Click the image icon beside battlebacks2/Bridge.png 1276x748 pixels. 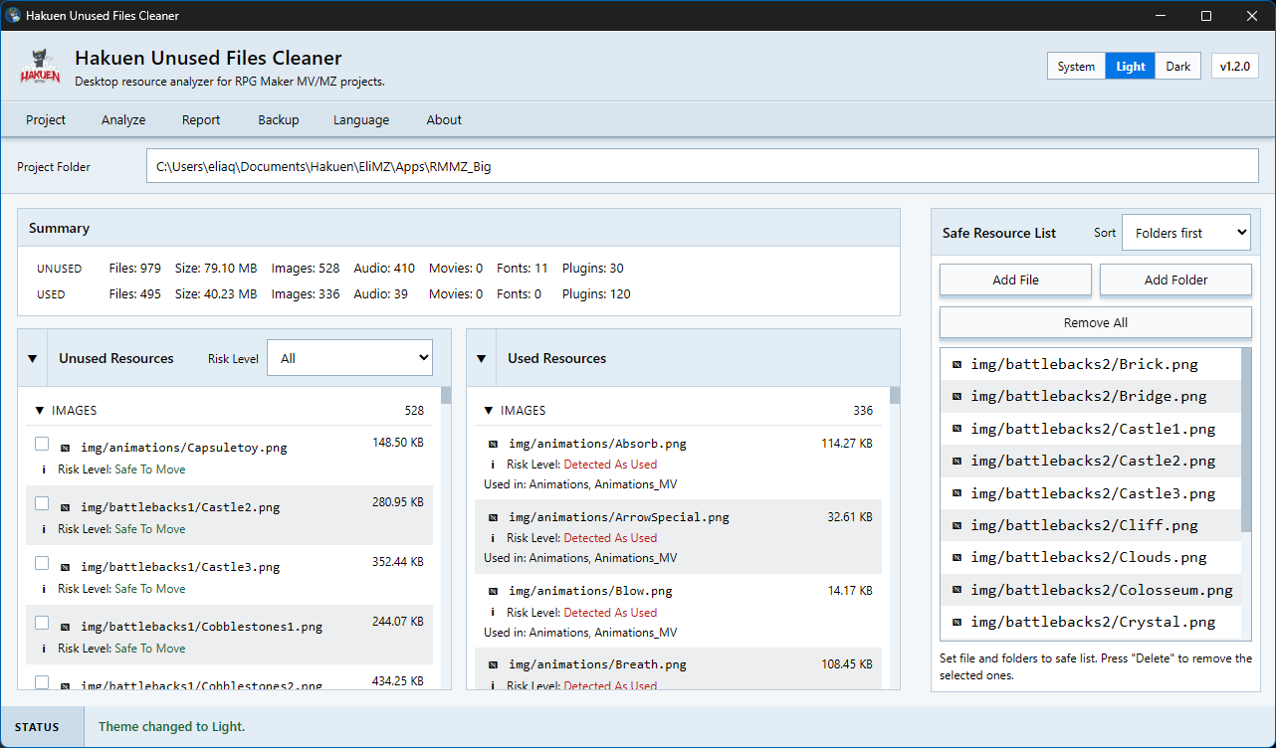click(x=957, y=396)
